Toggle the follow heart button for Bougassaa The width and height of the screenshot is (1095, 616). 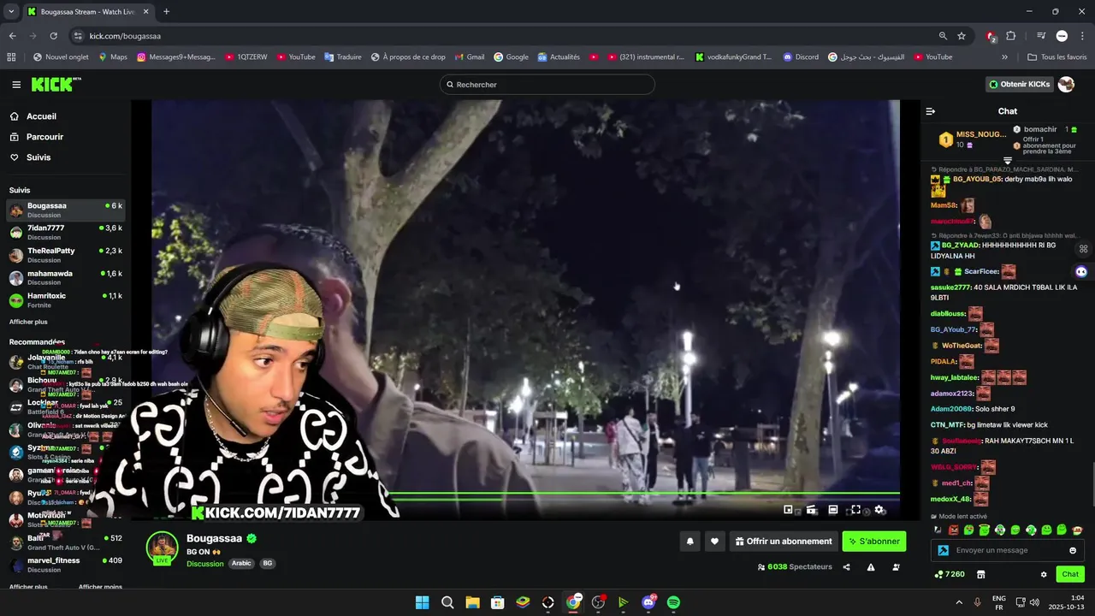click(714, 542)
